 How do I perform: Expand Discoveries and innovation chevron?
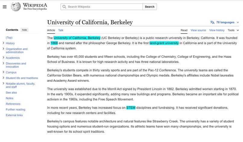3,63
